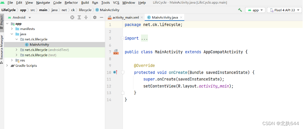Open the Resource Manager side tab
The height and width of the screenshot is (129, 304).
point(2,49)
